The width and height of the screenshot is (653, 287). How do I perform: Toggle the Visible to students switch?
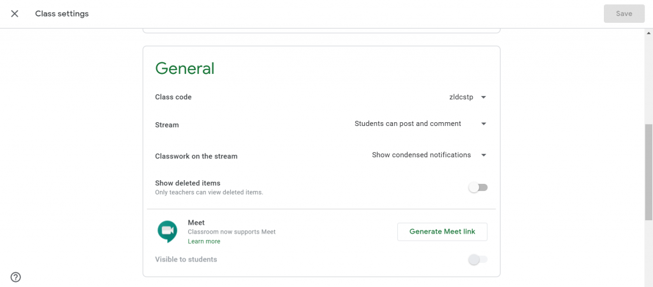click(x=478, y=260)
